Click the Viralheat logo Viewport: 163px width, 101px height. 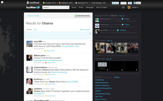33,3
